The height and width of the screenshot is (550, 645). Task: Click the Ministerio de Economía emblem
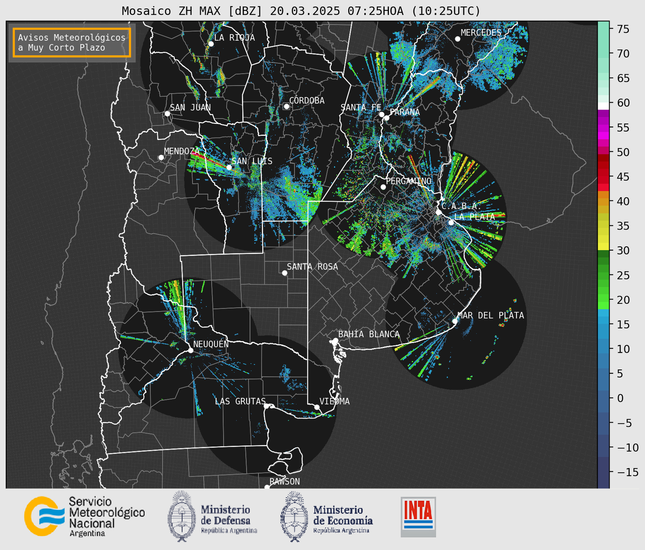294,516
